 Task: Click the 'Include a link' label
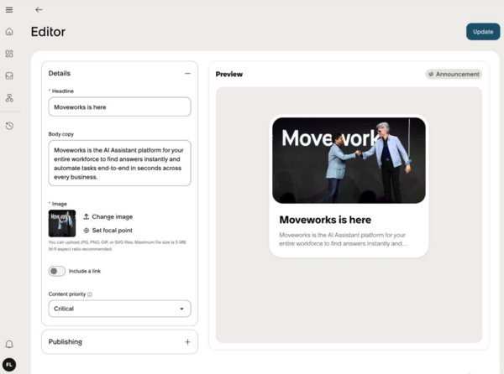tap(85, 272)
